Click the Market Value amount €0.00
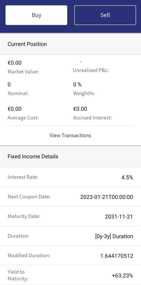The image size is (141, 285). (x=15, y=63)
